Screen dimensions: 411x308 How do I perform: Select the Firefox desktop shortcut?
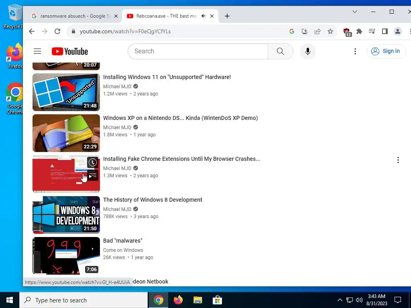(15, 56)
